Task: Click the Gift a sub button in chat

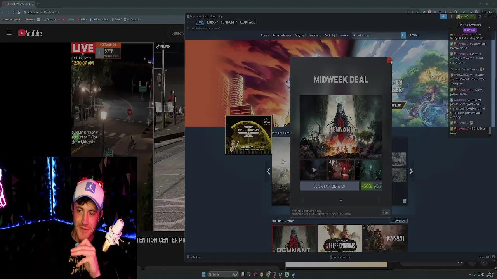Action: pyautogui.click(x=470, y=30)
